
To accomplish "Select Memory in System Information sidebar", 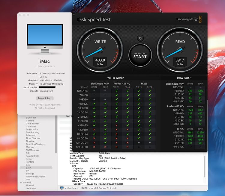I will 30,147.
